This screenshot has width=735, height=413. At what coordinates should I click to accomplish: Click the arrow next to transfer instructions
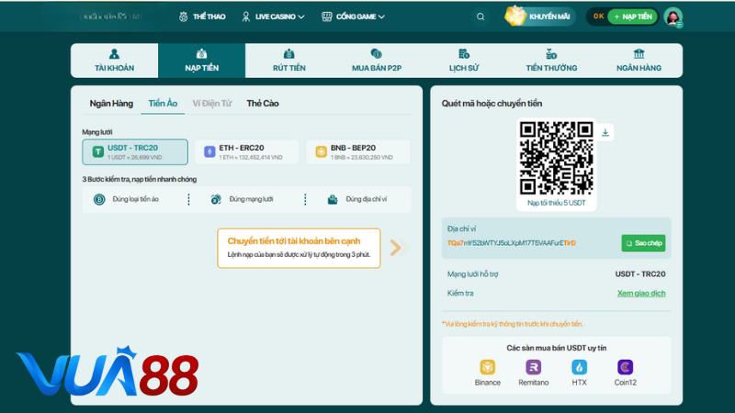pyautogui.click(x=395, y=247)
